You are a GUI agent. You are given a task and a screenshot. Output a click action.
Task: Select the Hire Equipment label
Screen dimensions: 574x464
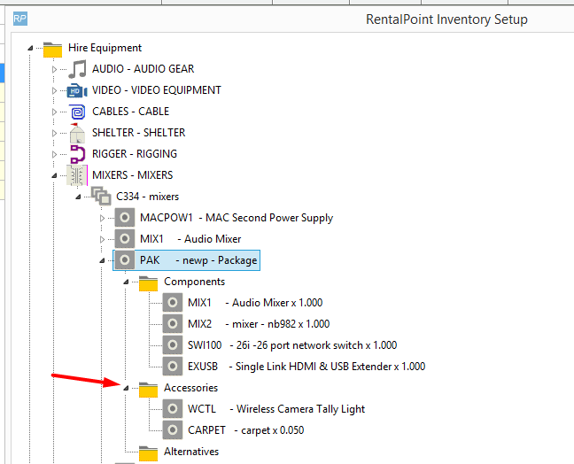105,48
